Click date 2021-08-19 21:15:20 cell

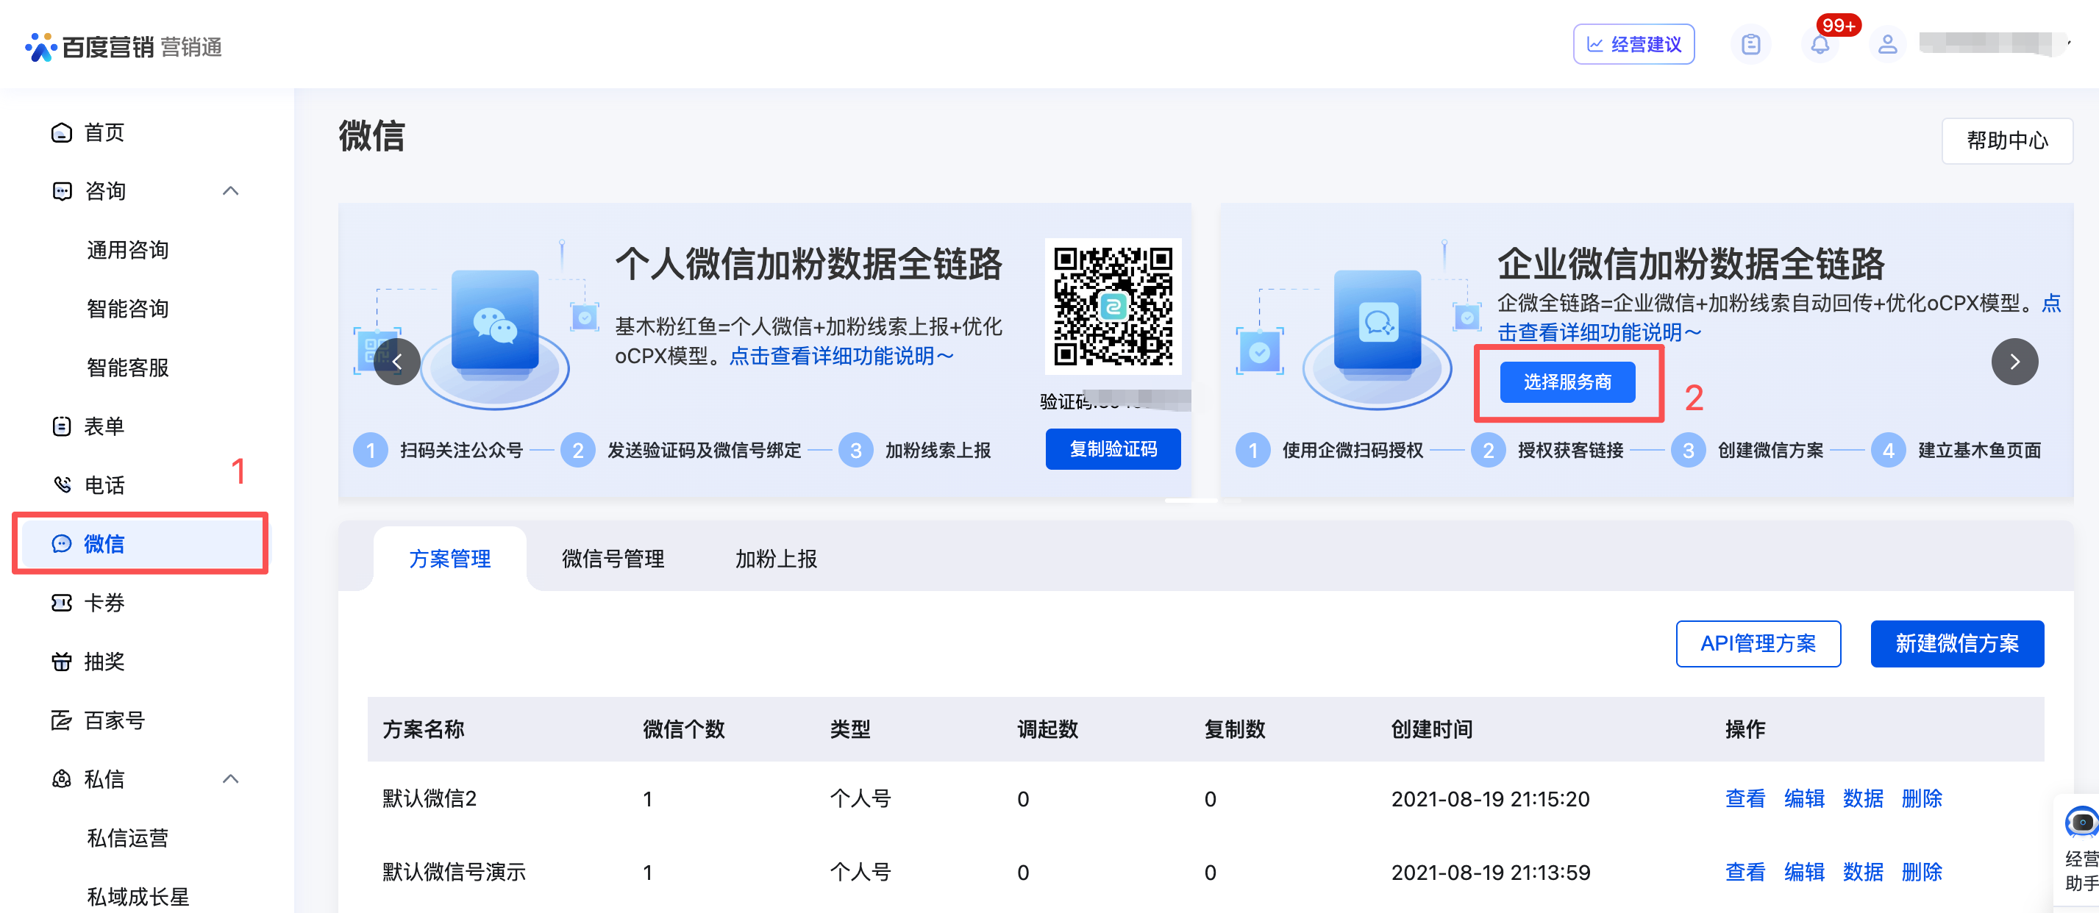1490,799
